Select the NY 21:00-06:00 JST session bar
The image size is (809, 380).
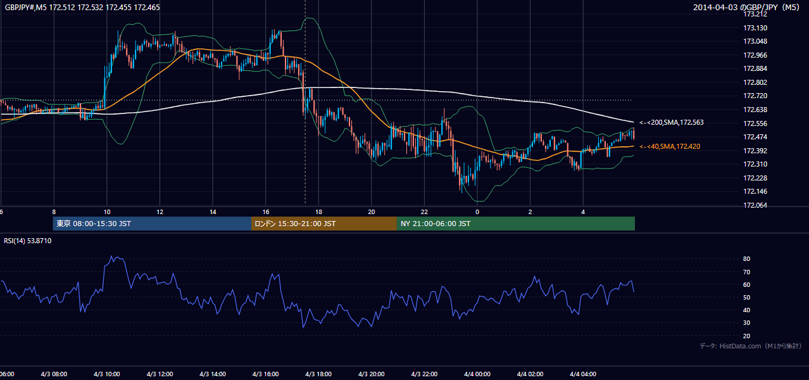pos(516,224)
